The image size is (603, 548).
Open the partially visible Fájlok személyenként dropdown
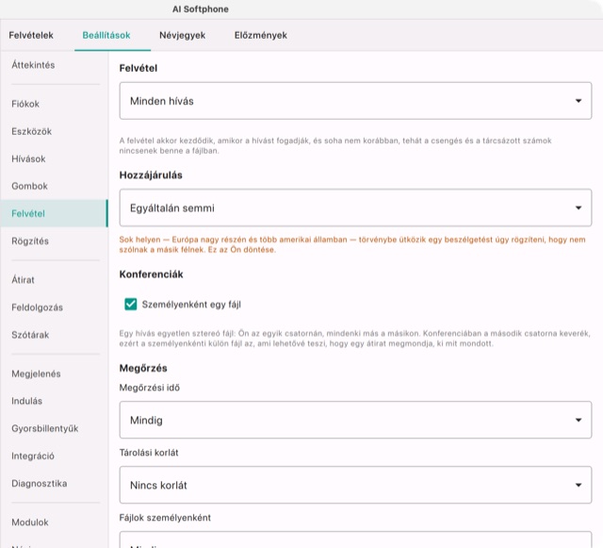(355, 540)
